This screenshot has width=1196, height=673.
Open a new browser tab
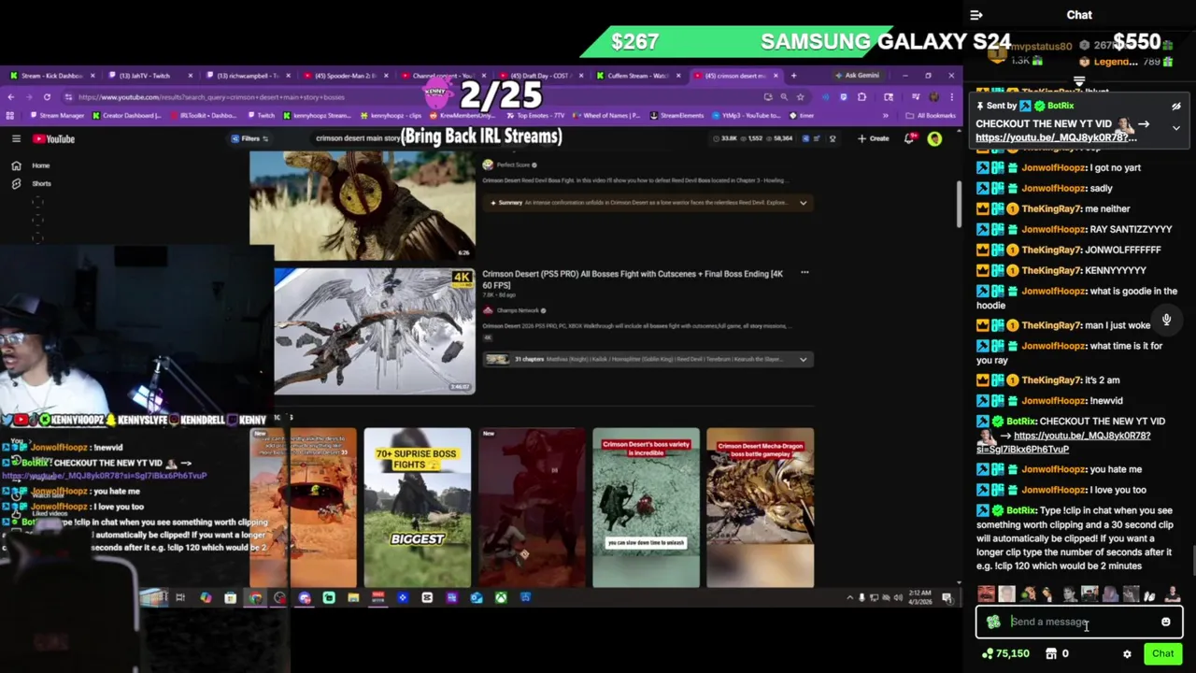(x=793, y=76)
